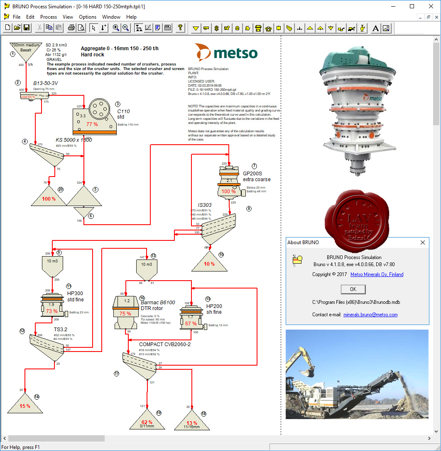Select the IS303 screen unit
The width and height of the screenshot is (441, 451).
218,229
